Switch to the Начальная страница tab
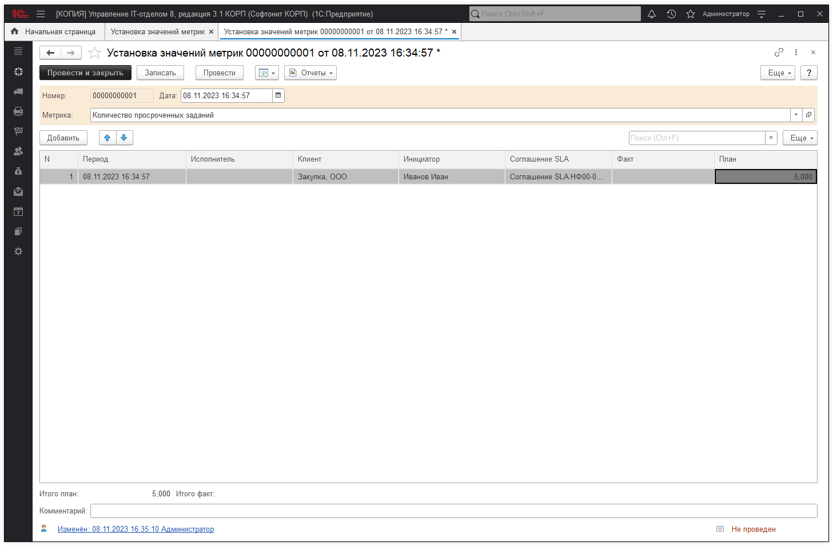 pos(54,31)
